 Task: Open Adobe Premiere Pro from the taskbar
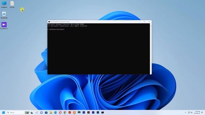point(93,112)
